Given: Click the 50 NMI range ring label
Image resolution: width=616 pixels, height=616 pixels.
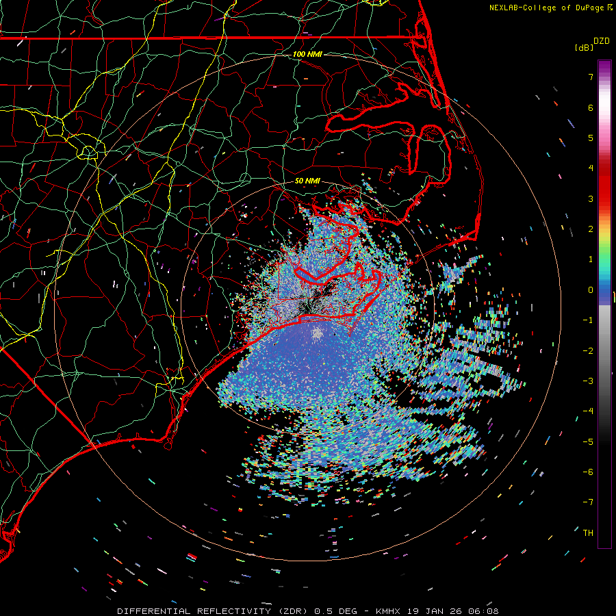Looking at the screenshot, I should click(307, 181).
